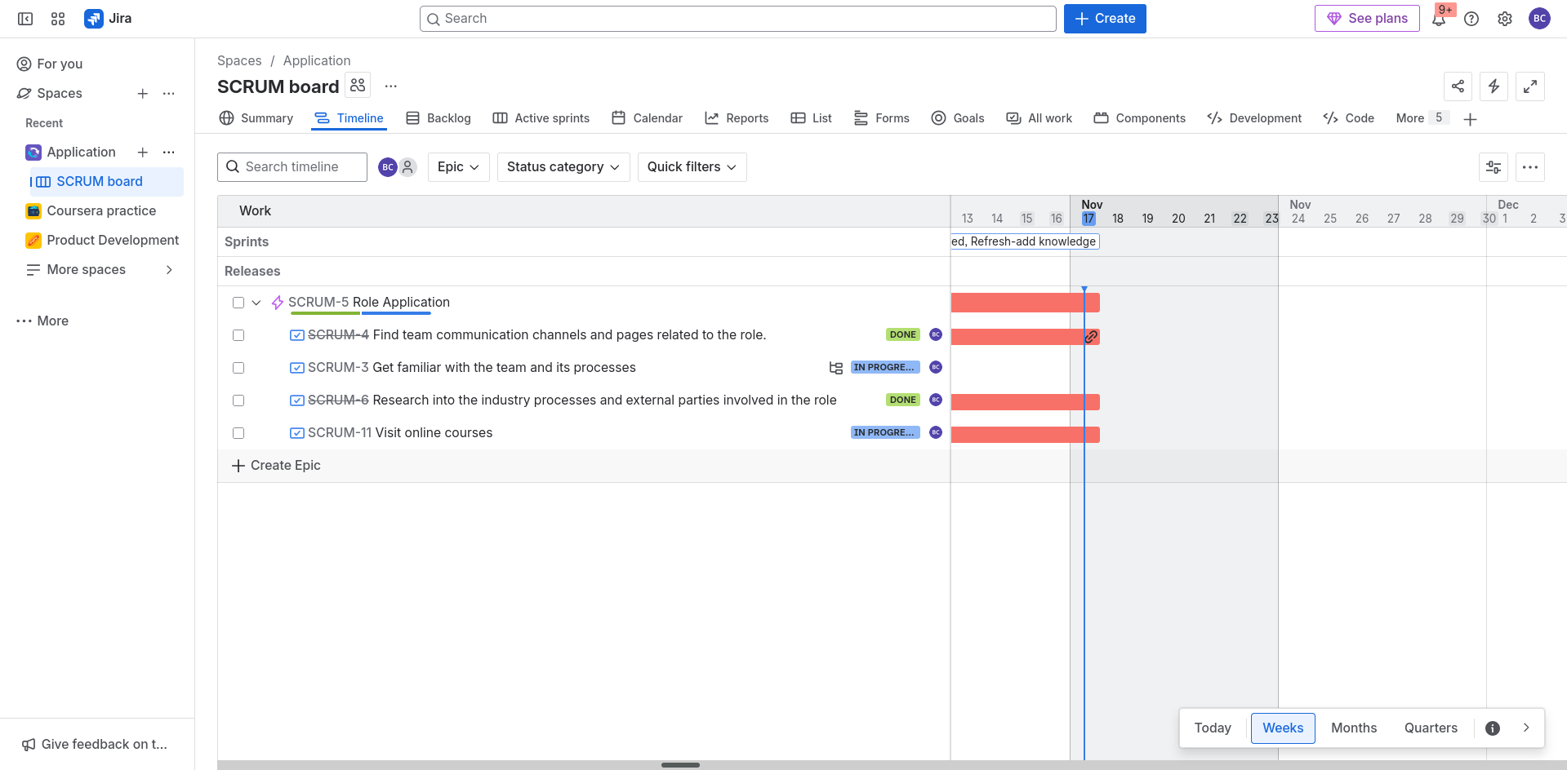
Task: Expand the Status category dropdown
Action: 563,167
